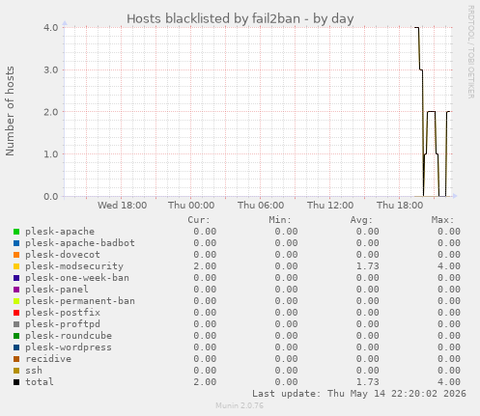Click the 'plesk-roundcube' legend label
This screenshot has height=416, width=480.
tap(69, 336)
